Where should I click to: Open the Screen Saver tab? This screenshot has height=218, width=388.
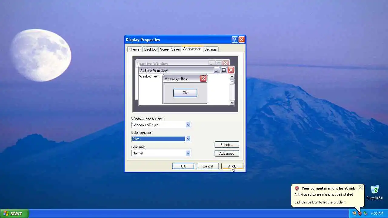(x=170, y=49)
